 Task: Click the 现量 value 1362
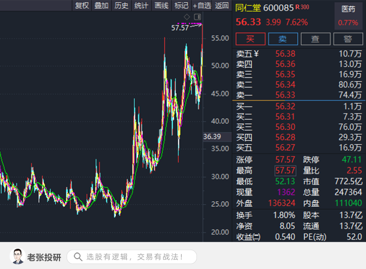tap(286, 192)
